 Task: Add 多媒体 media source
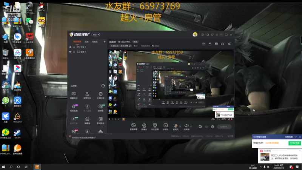click(x=165, y=127)
